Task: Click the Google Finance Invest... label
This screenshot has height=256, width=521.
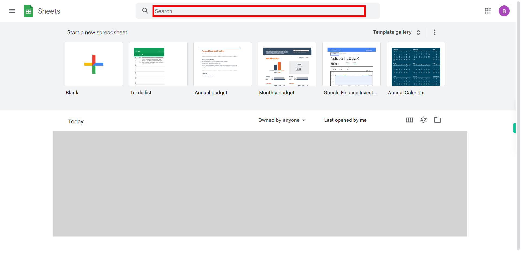Action: pyautogui.click(x=350, y=93)
